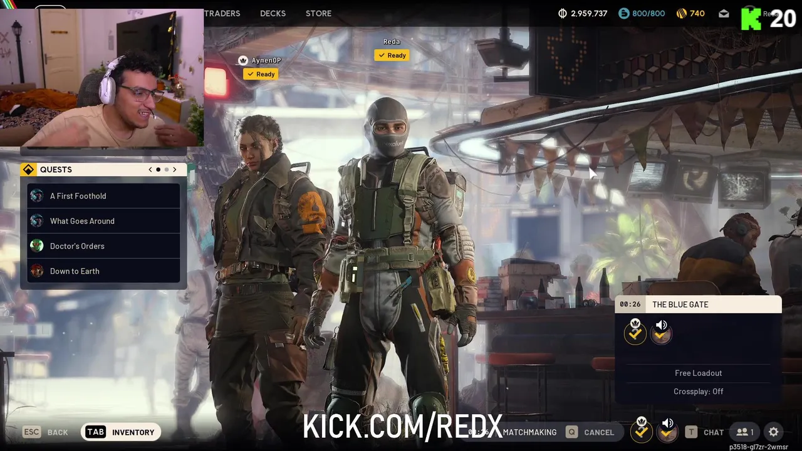This screenshot has height=451, width=802.
Task: Open quest Down to Earth
Action: (x=103, y=271)
